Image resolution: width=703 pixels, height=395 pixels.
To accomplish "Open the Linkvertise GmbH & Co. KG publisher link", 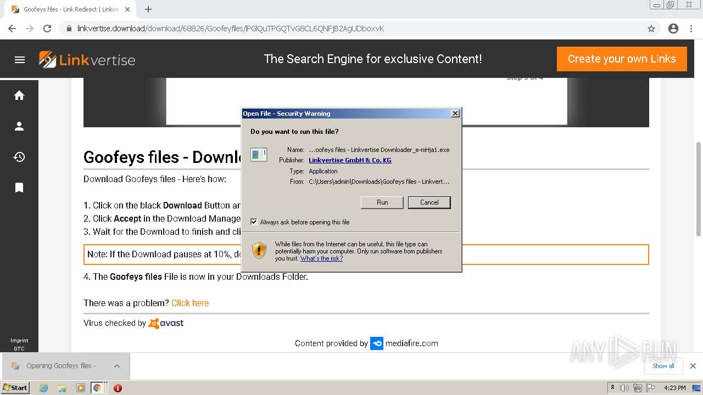I will click(x=350, y=160).
